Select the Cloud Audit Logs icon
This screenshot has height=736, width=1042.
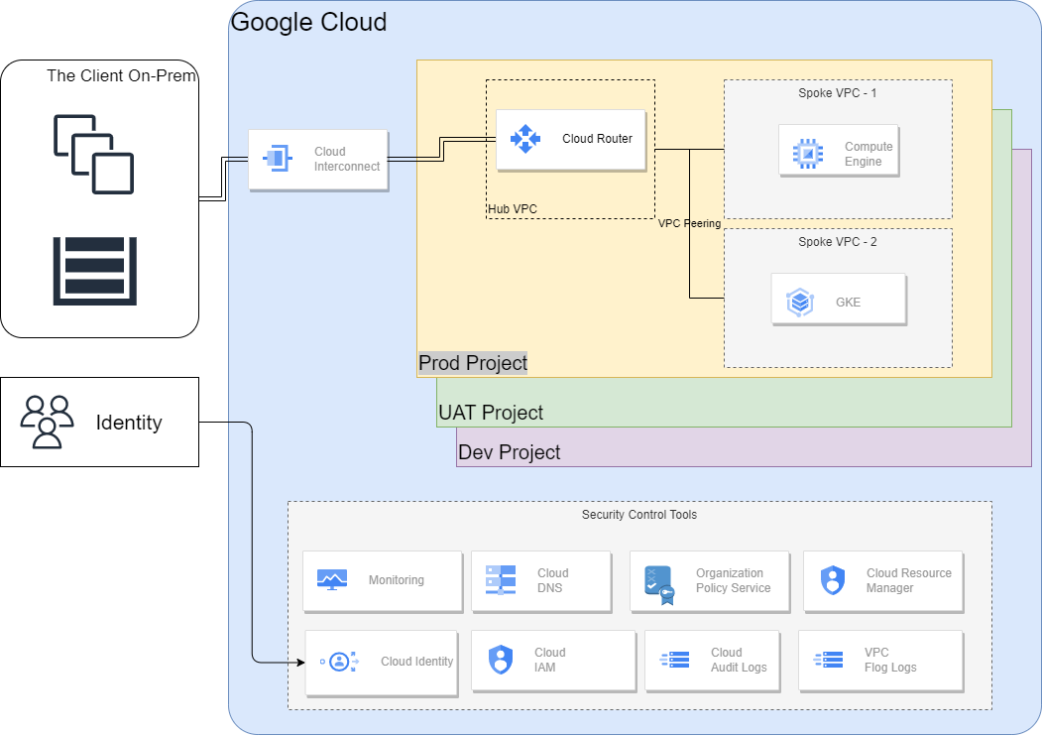(x=674, y=660)
